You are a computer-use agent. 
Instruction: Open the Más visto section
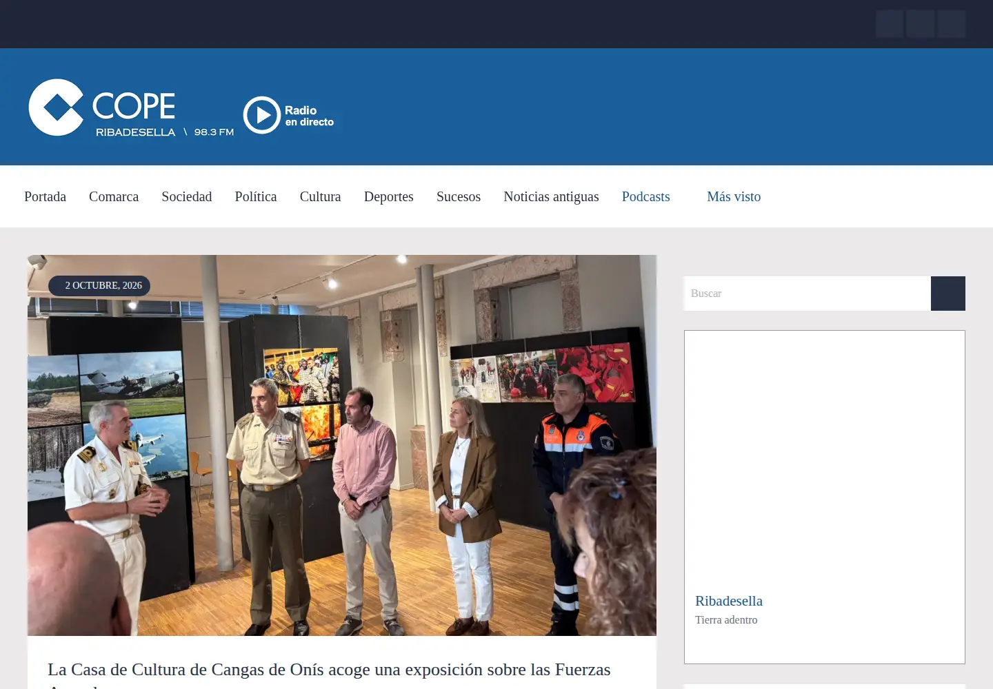tap(734, 196)
